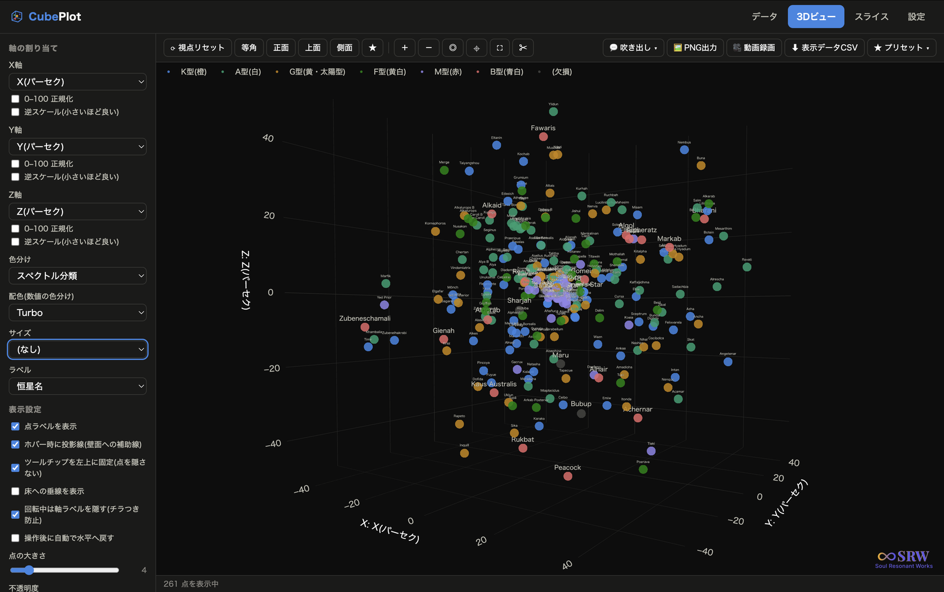Open the スライス tab

click(x=871, y=17)
